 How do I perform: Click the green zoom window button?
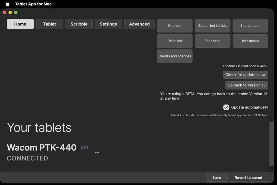tap(16, 12)
